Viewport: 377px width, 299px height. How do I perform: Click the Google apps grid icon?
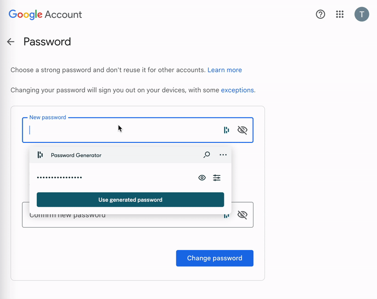tap(340, 14)
